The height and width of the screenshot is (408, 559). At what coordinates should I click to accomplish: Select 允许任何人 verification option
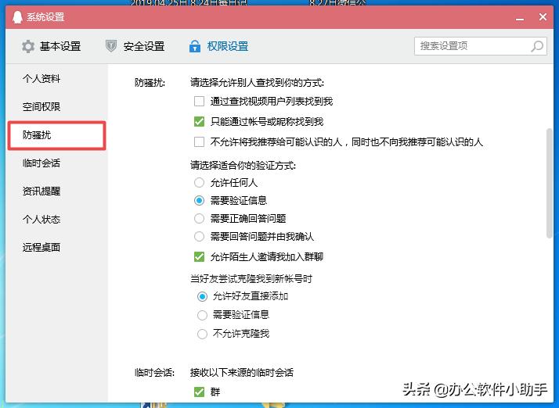[200, 183]
